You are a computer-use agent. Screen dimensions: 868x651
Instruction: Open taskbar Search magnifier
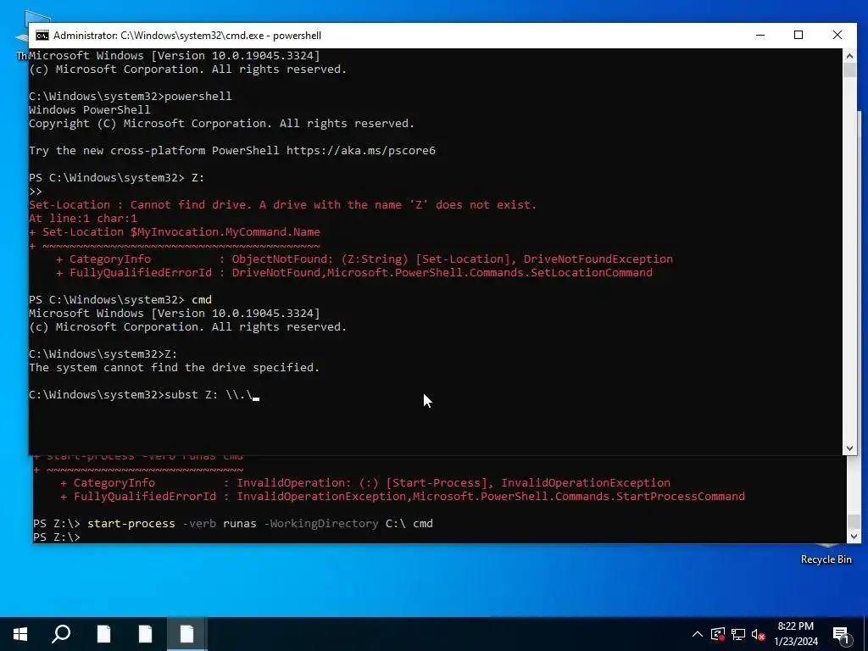point(61,634)
